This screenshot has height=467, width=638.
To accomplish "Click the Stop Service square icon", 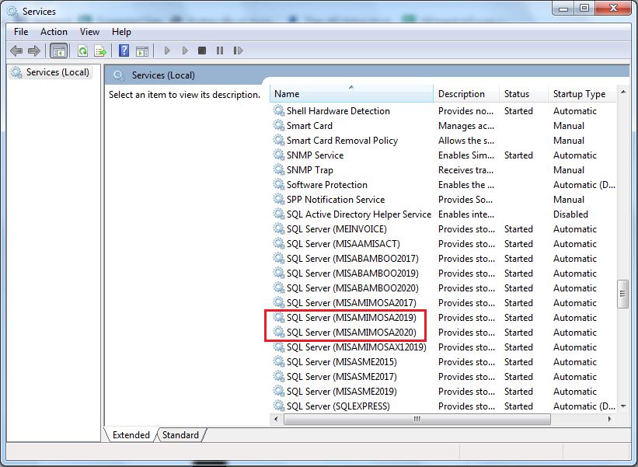I will click(202, 51).
